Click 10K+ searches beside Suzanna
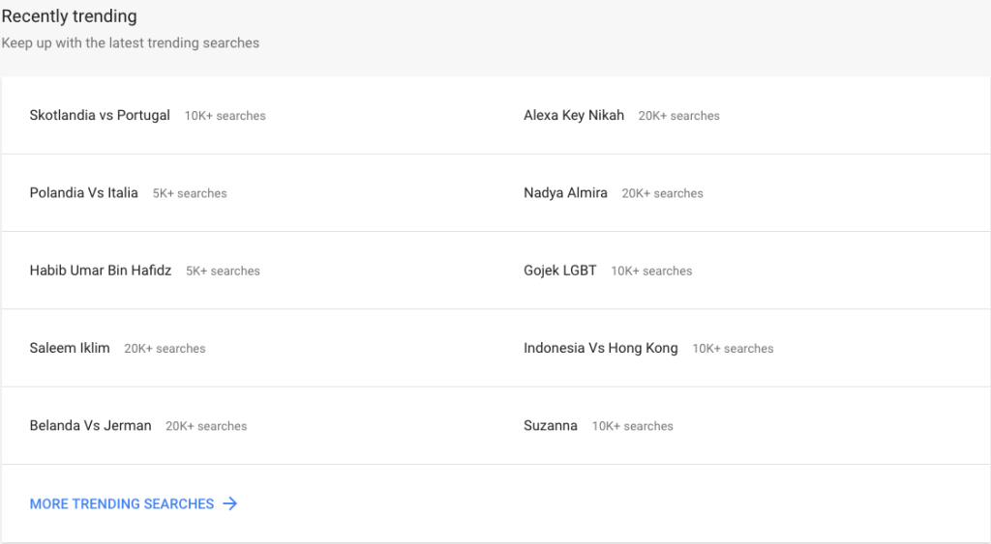 (x=633, y=427)
